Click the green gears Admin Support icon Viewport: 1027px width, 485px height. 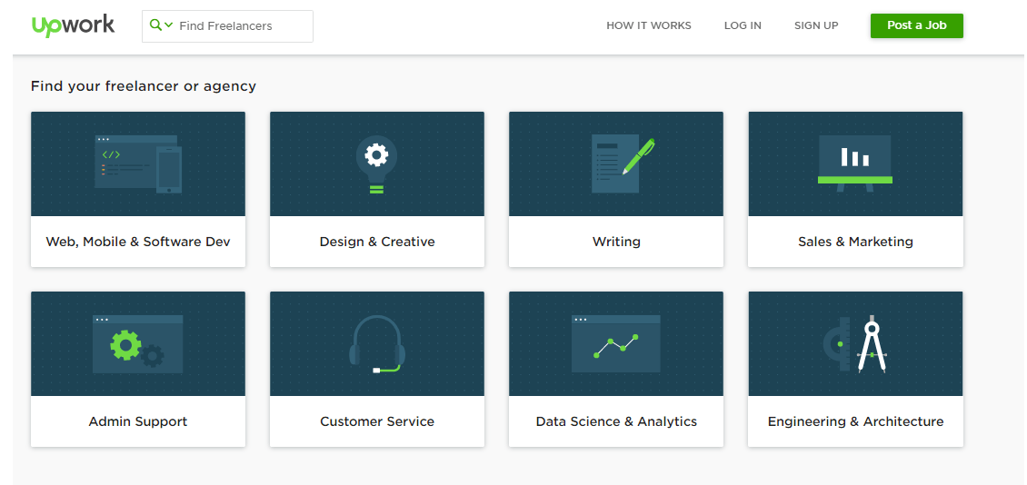pyautogui.click(x=137, y=344)
